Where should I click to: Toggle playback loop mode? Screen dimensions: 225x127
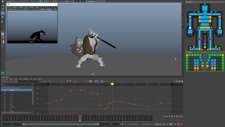[x=168, y=124]
